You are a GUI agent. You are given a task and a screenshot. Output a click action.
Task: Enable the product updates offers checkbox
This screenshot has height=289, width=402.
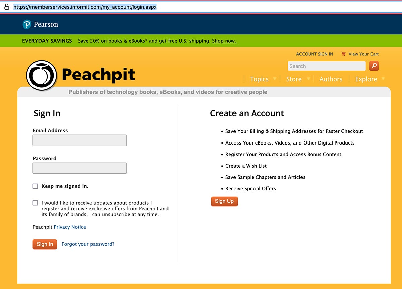[35, 203]
